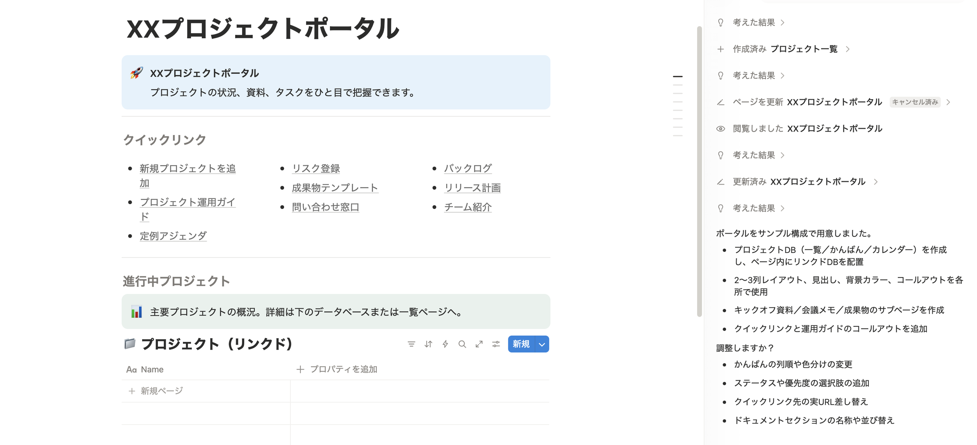Screen dimensions: 977x445
Task: Open the view settings sliders icon
Action: pyautogui.click(x=496, y=344)
